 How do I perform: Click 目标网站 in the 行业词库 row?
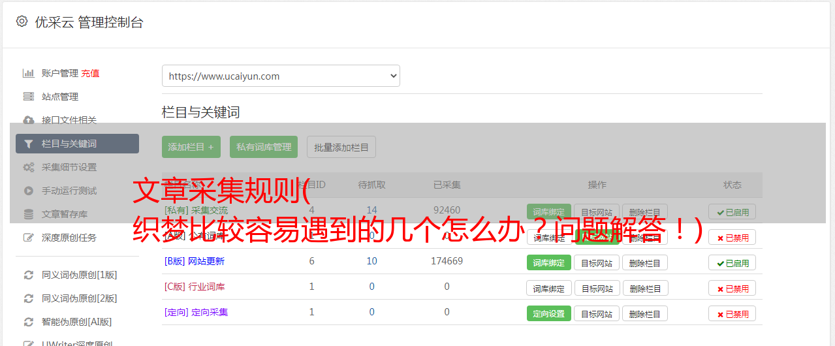[597, 288]
